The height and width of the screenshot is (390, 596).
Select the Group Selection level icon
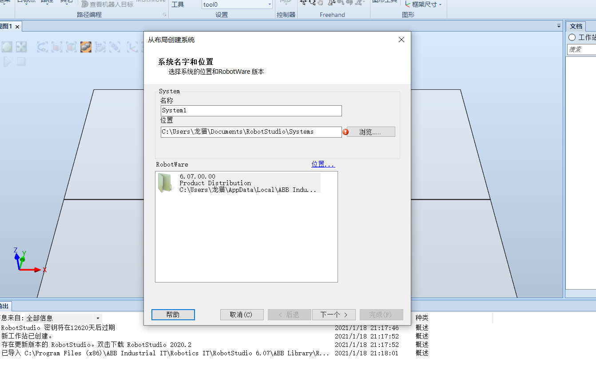(114, 47)
